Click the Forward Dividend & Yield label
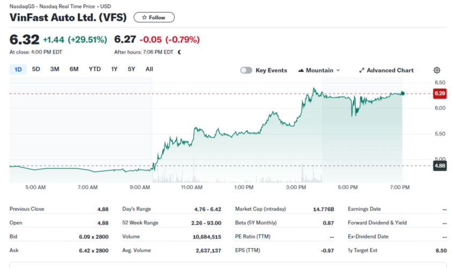This screenshot has width=452, height=268. (x=377, y=223)
